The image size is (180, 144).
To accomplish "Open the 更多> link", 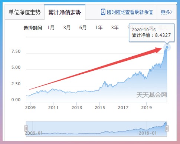I will click(167, 12).
